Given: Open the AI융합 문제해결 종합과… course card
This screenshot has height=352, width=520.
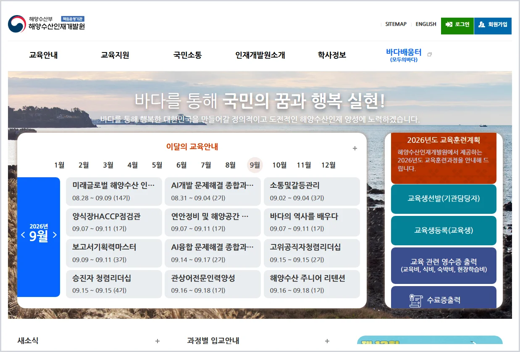Looking at the screenshot, I should pyautogui.click(x=213, y=253).
